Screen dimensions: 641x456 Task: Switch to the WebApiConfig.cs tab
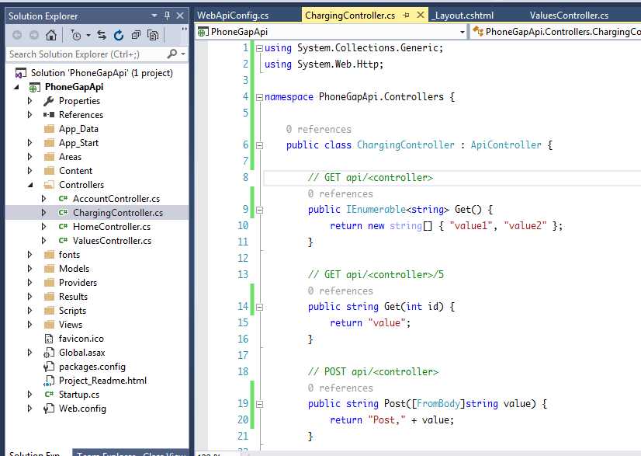pos(233,16)
